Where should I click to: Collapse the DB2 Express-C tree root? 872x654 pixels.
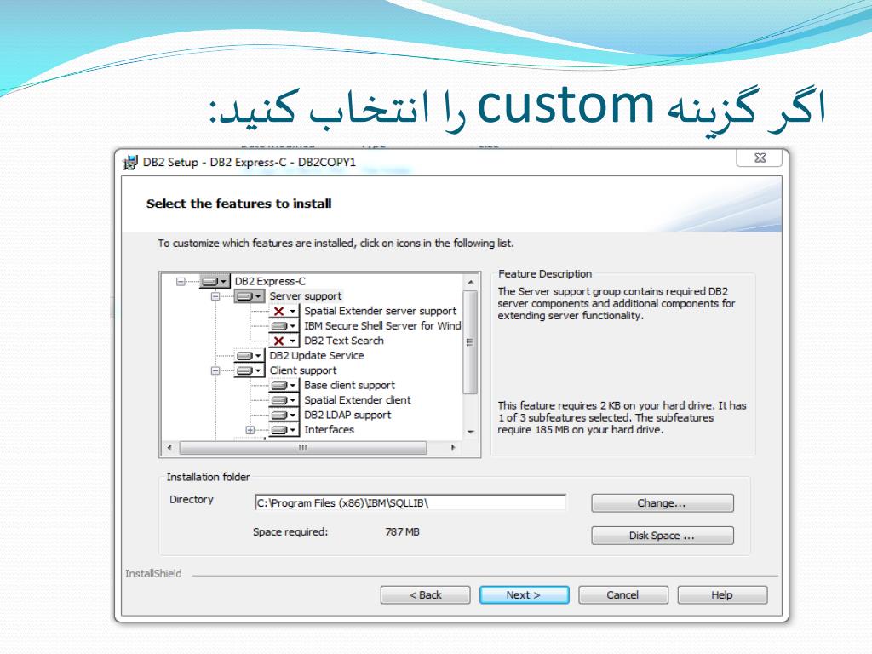point(181,281)
